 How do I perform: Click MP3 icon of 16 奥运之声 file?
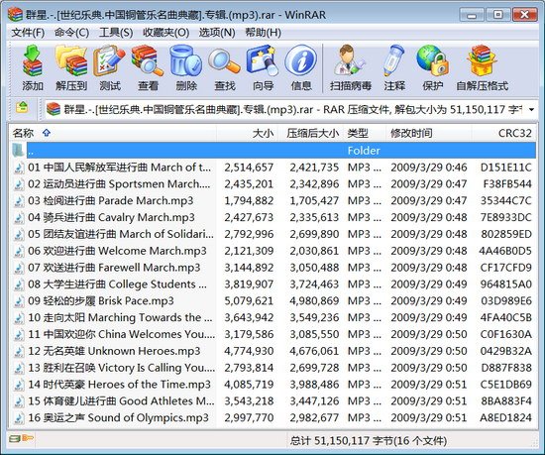(x=19, y=418)
